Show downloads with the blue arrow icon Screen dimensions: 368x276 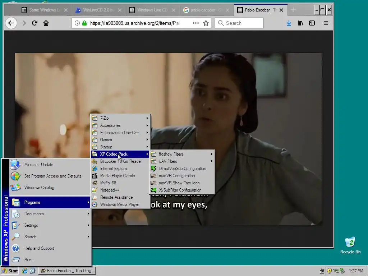[289, 23]
